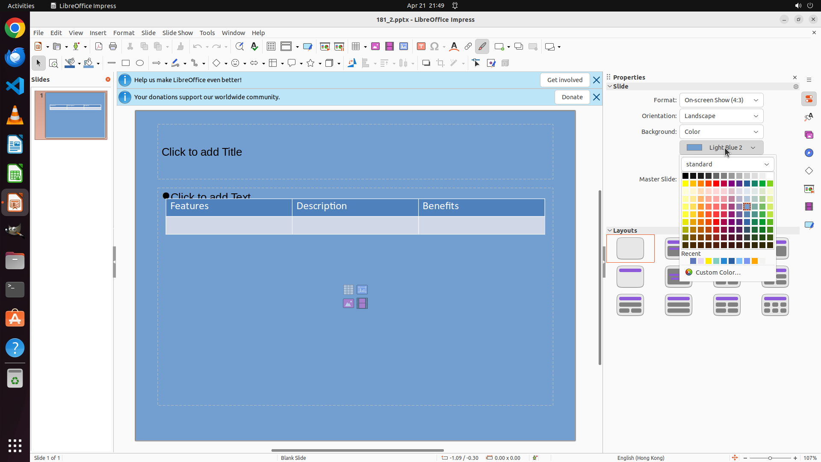Open the Gallery sidebar panel icon

click(x=809, y=135)
